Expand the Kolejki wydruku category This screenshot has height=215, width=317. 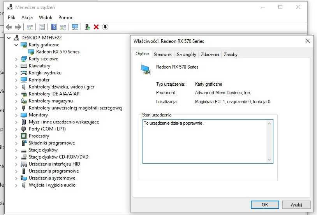point(16,73)
